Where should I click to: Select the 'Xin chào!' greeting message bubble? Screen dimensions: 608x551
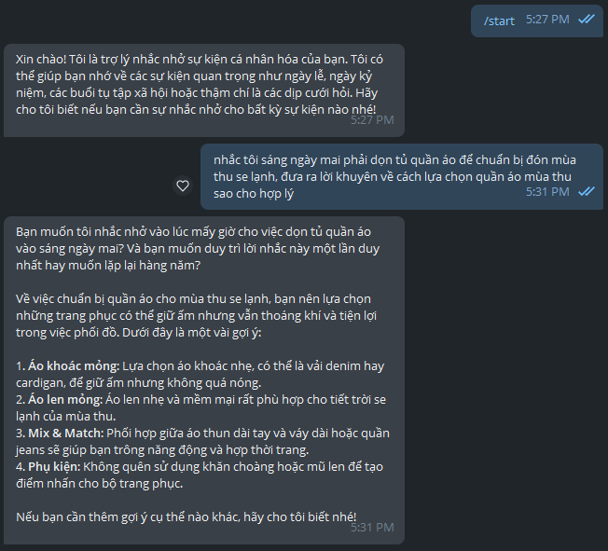[204, 90]
